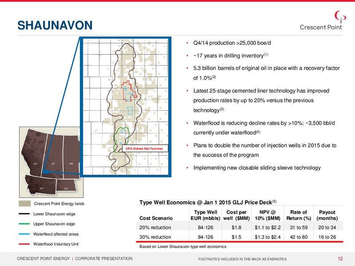Click the black Lower Shaunavon edge legend line
The width and height of the screenshot is (355, 266).
click(24, 214)
